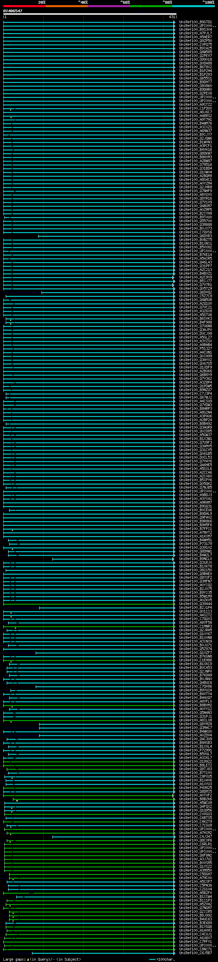The image size is (218, 962).
Task: Click hit UniRef100_B9IA25
Action: coord(196,48)
